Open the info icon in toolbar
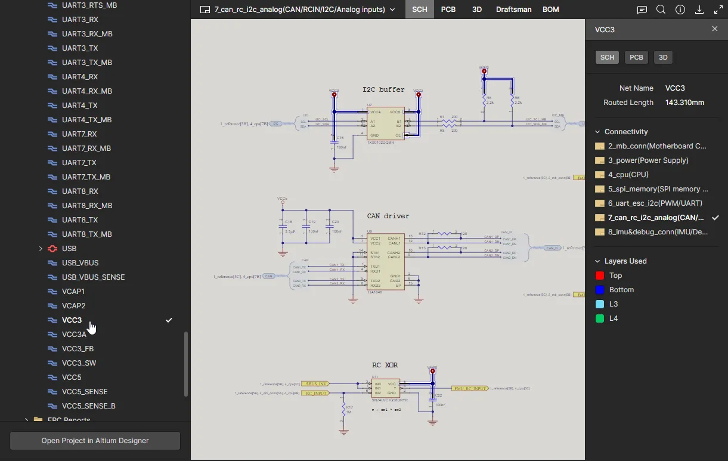 coord(680,10)
